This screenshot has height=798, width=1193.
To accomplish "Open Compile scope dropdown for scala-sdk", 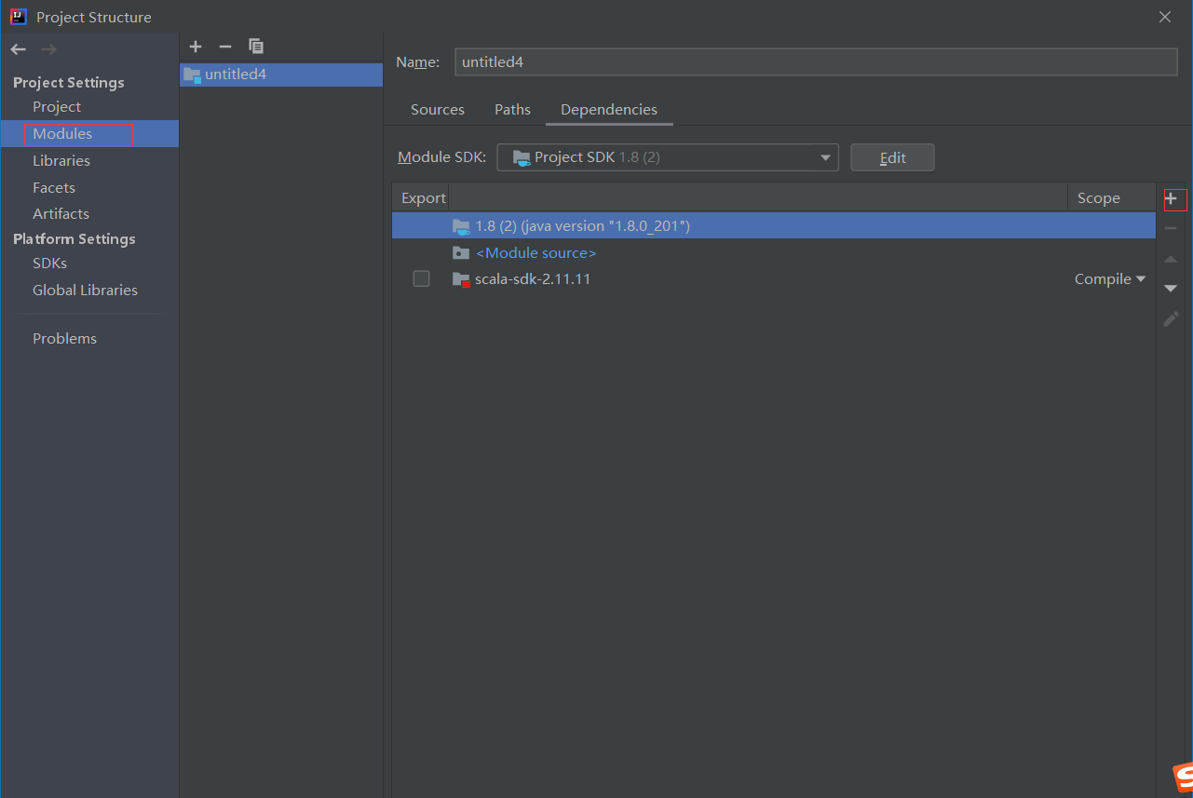I will 1110,279.
